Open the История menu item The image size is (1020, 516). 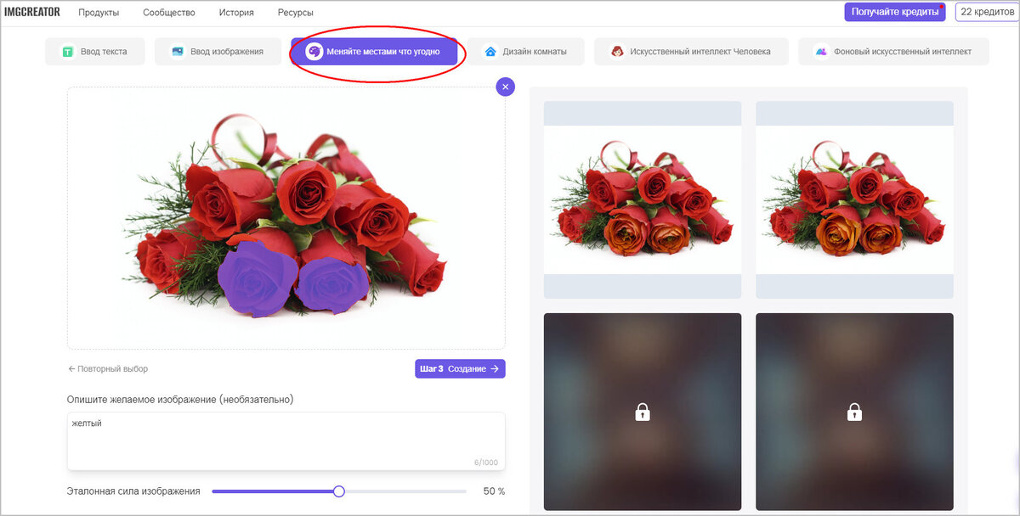click(x=236, y=13)
